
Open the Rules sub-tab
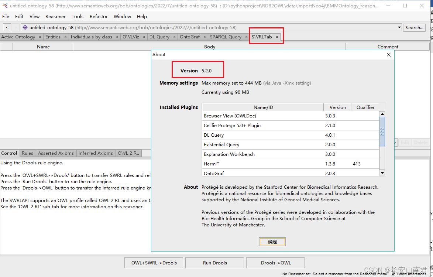[27, 153]
